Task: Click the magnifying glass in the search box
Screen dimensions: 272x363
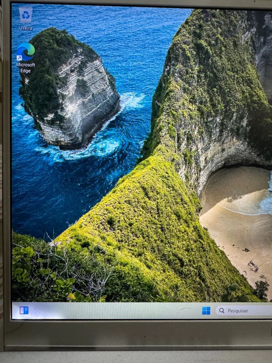Action: coord(222,311)
